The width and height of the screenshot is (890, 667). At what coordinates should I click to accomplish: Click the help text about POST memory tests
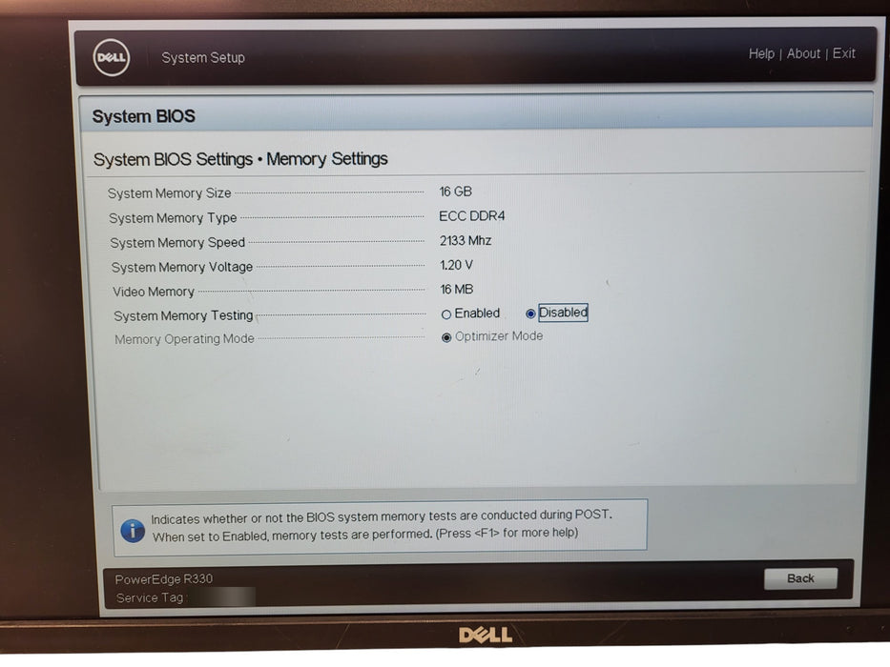[381, 525]
